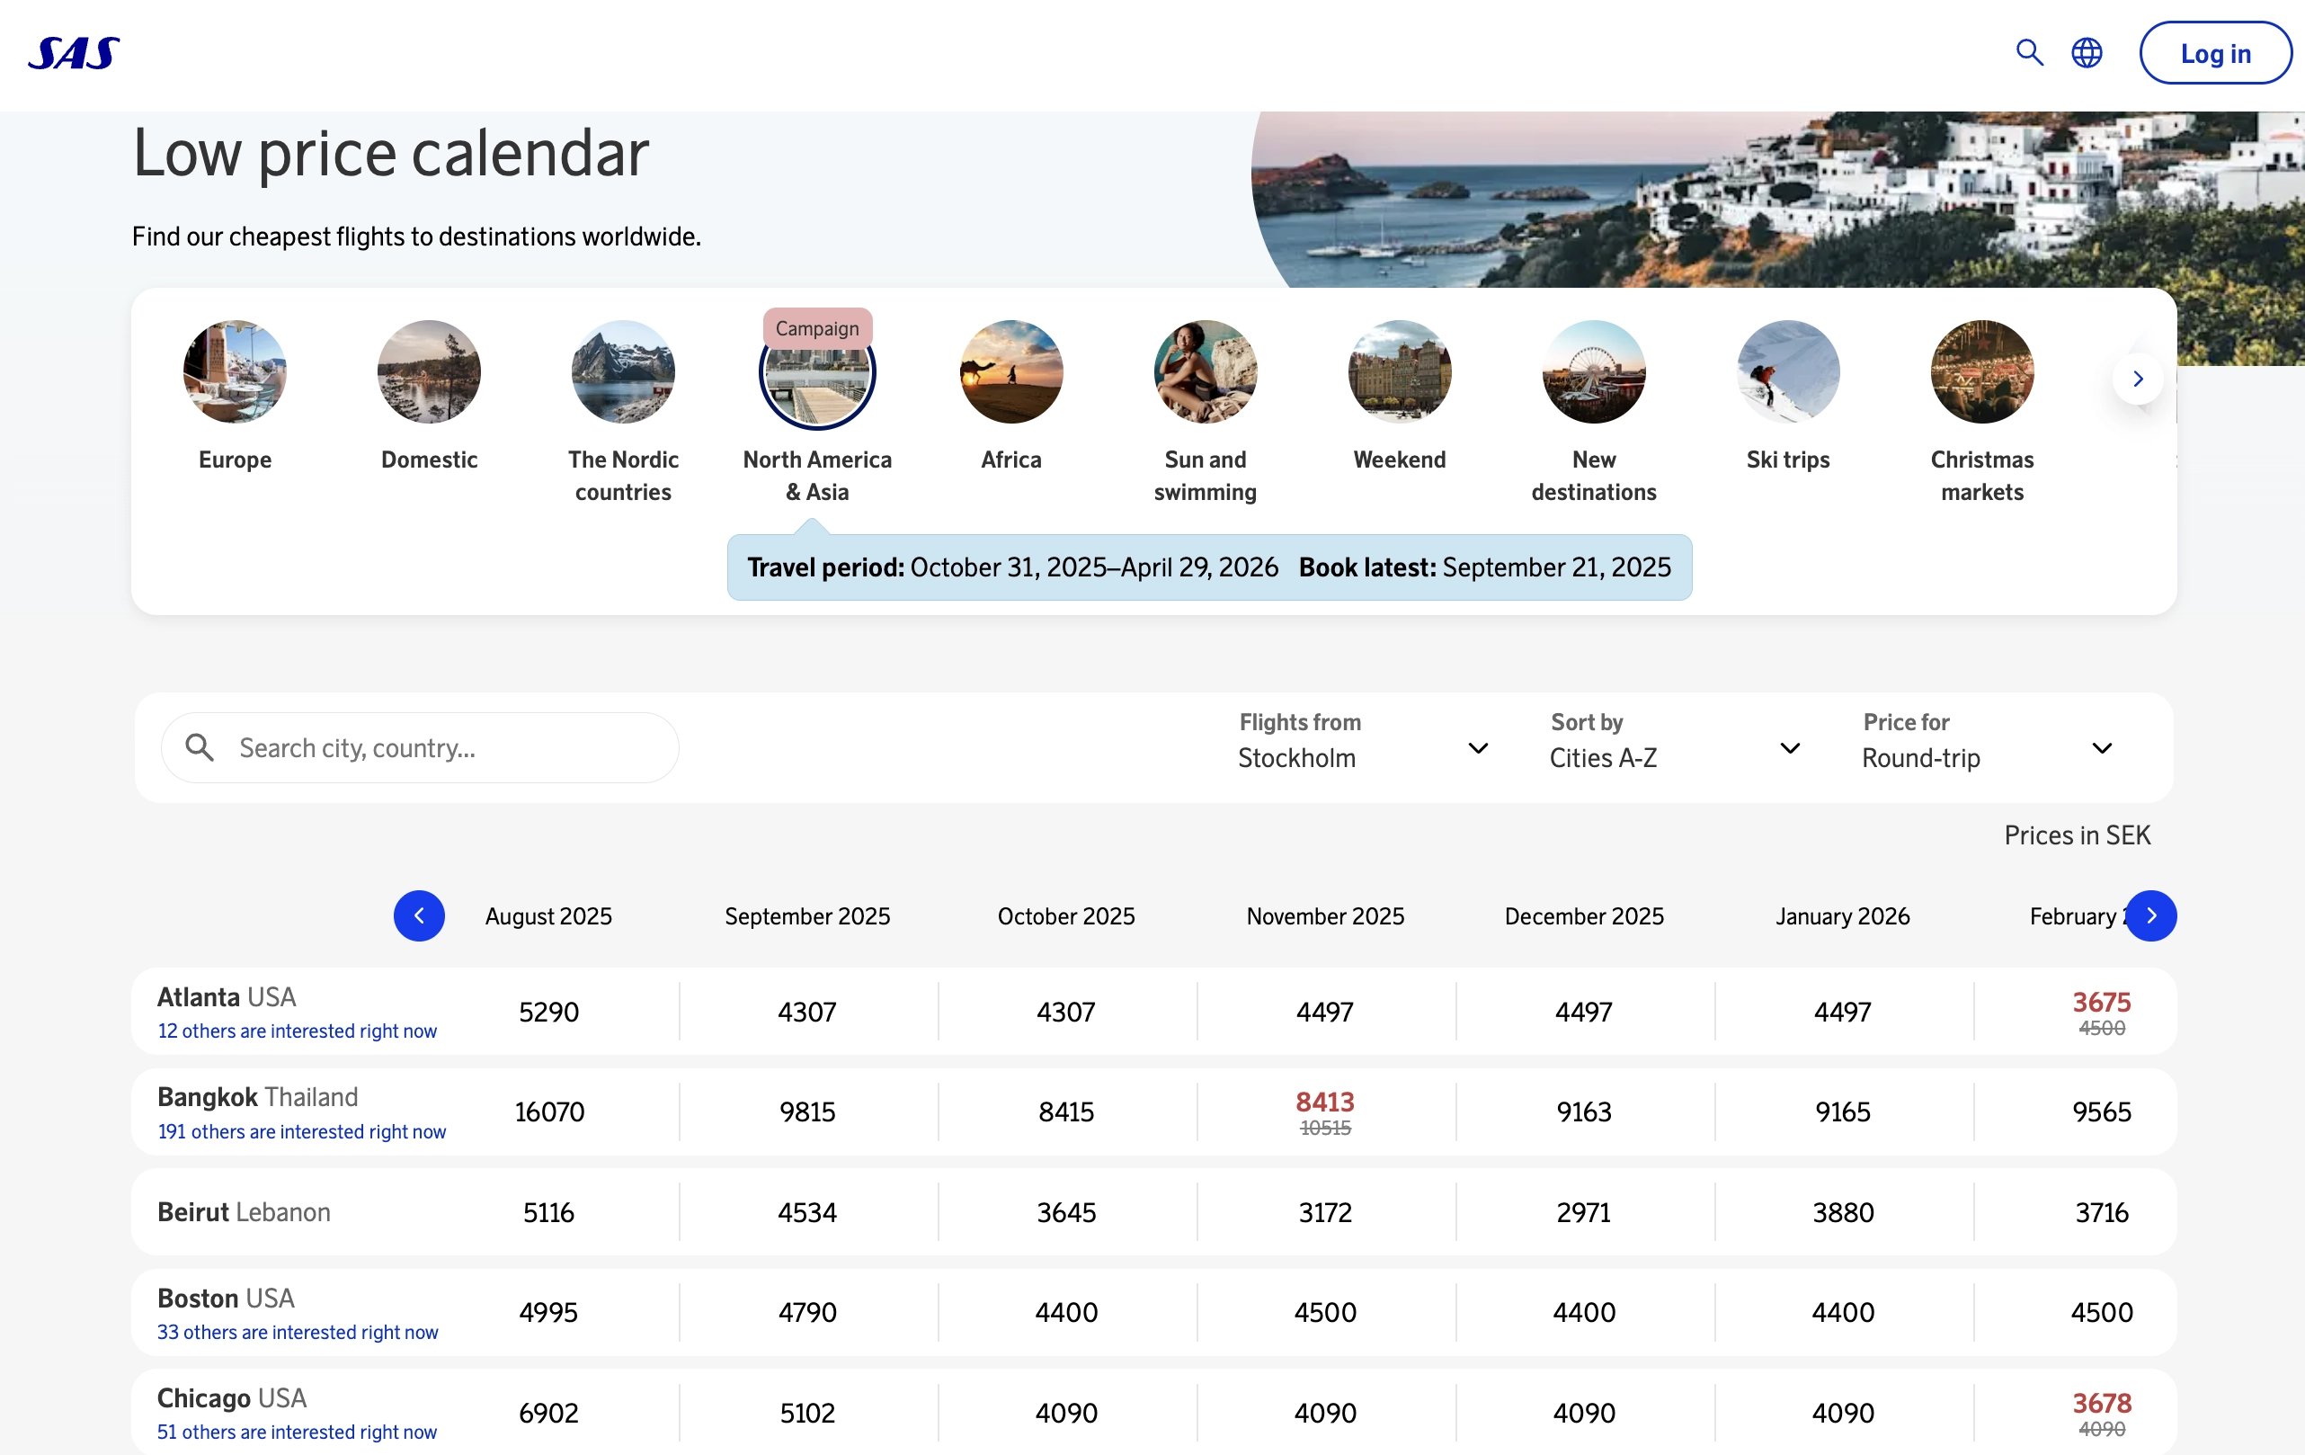Click the January 2026 column header
This screenshot has width=2305, height=1455.
point(1843,916)
